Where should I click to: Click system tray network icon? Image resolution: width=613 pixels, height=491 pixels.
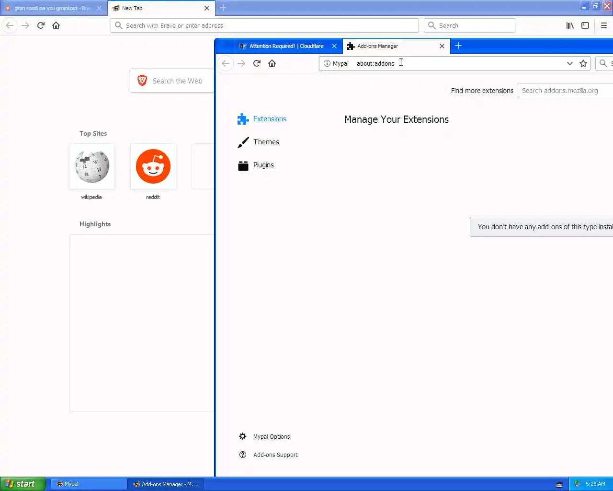pos(577,484)
